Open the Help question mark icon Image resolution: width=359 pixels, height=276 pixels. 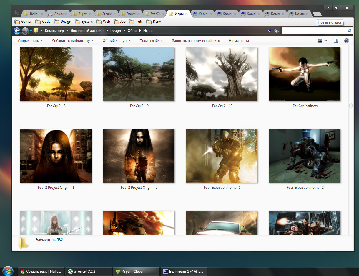[346, 41]
